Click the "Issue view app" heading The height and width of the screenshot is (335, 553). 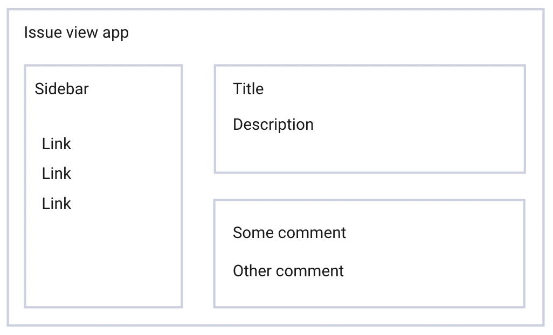tap(77, 33)
